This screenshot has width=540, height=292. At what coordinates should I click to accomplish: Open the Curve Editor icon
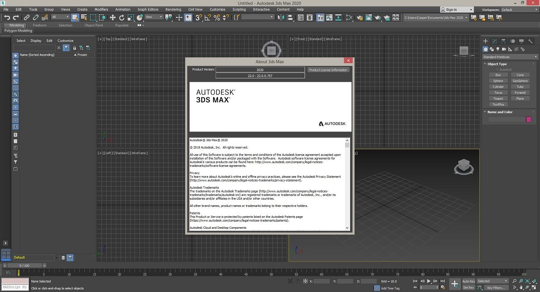(329, 17)
